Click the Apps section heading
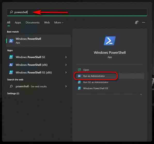 point(10,50)
